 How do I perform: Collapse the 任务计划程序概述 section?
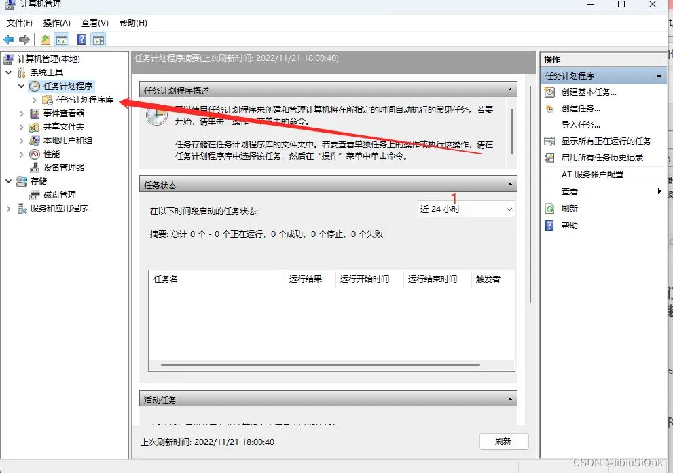tap(510, 90)
